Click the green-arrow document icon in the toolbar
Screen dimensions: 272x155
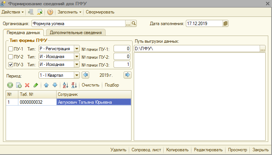[x=40, y=12]
